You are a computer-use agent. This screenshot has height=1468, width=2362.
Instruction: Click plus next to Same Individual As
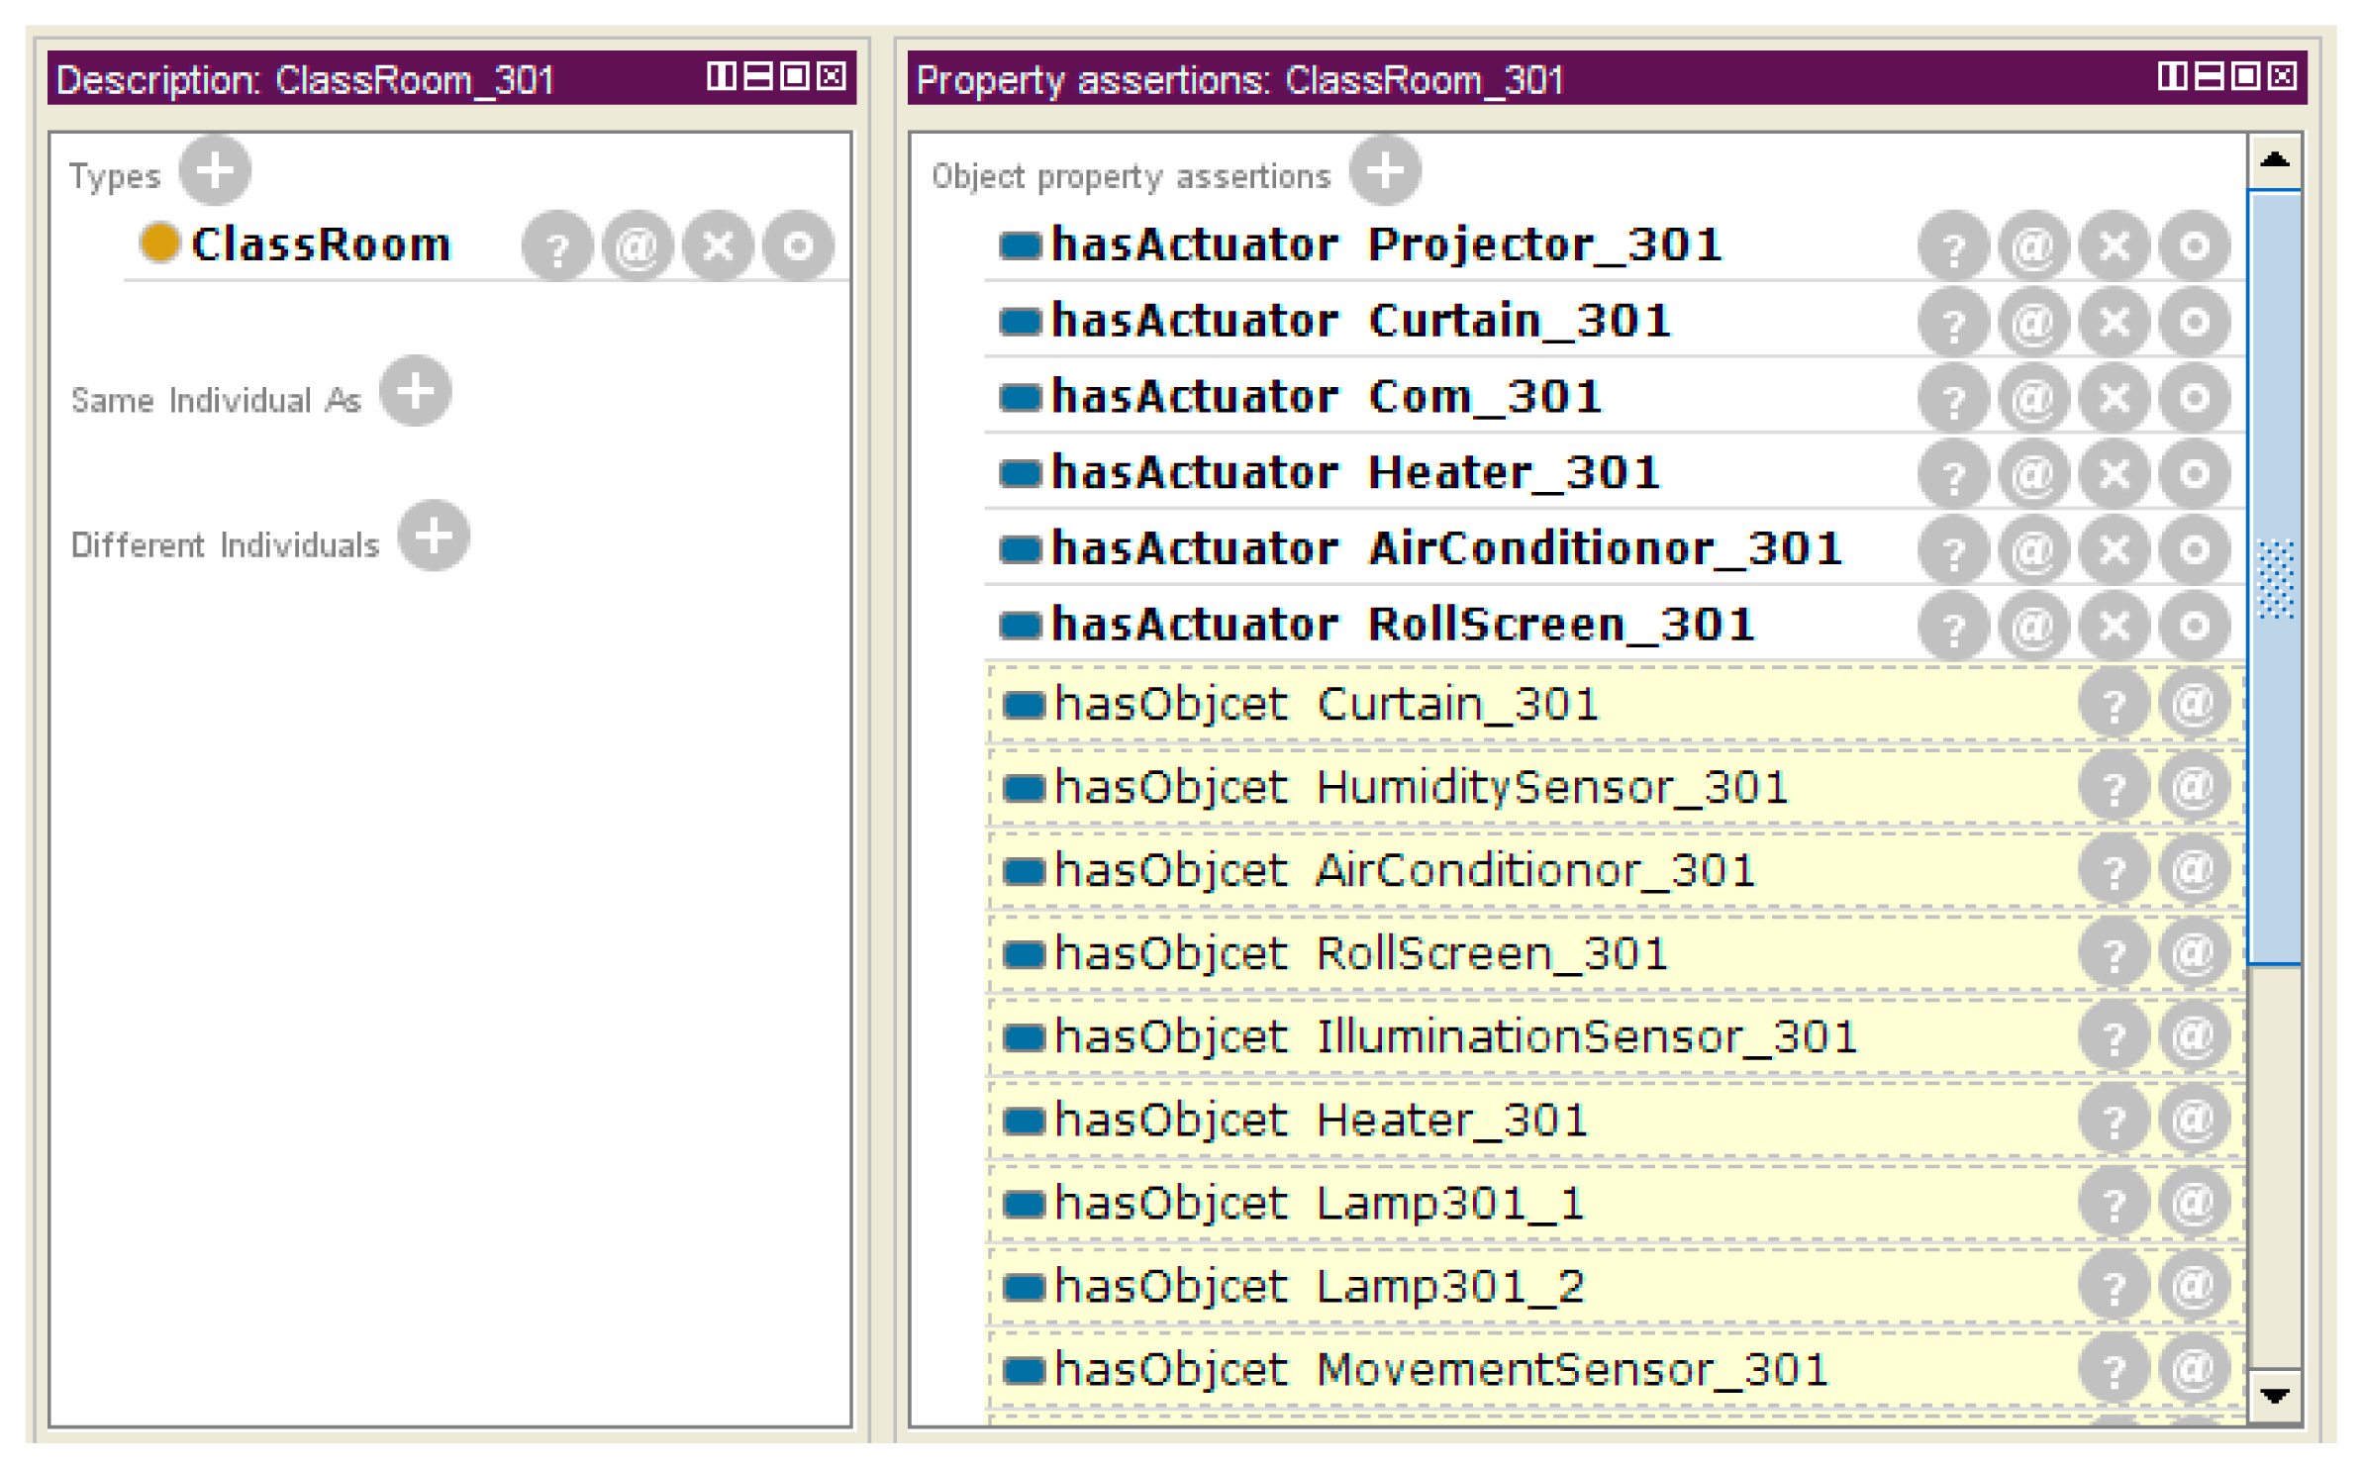[x=415, y=392]
